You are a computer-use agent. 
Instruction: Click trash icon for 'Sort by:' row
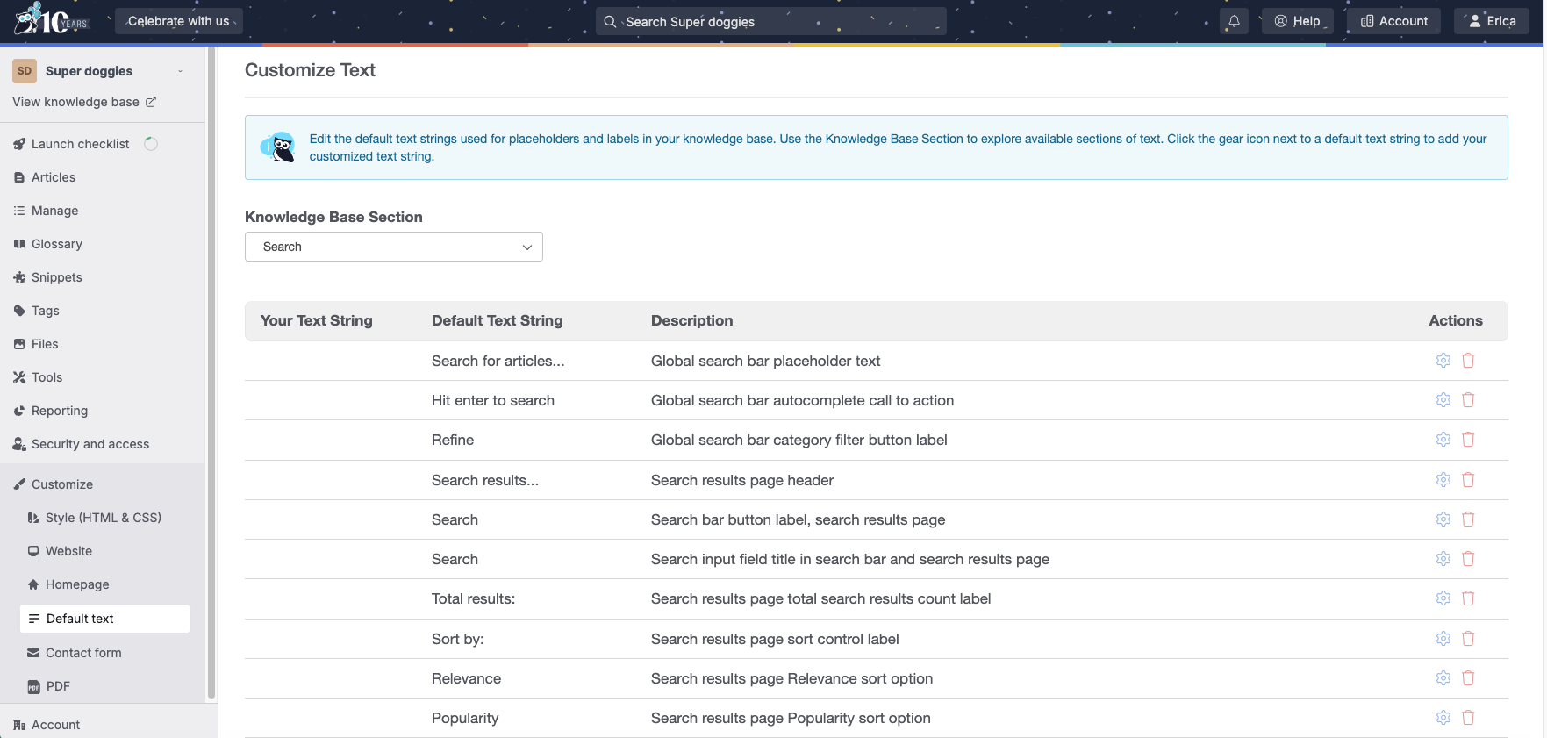tap(1468, 639)
